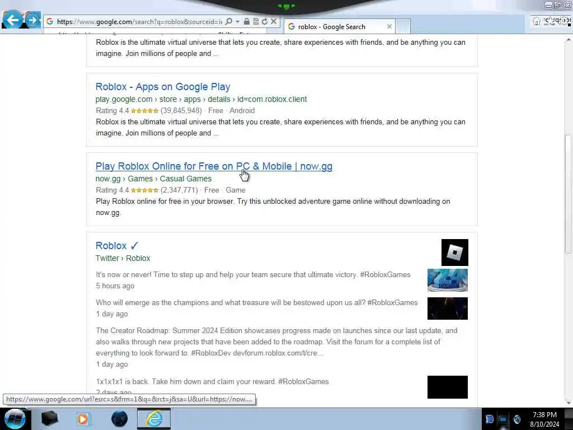
Task: Click the Internet Explorer taskbar icon
Action: pos(154,419)
